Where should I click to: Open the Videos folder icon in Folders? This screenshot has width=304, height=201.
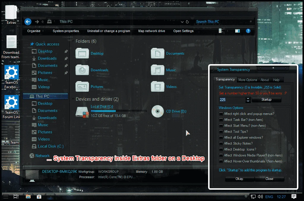click(157, 87)
